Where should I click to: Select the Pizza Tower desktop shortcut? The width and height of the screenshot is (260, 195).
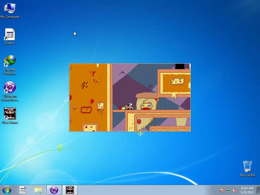pos(10,116)
